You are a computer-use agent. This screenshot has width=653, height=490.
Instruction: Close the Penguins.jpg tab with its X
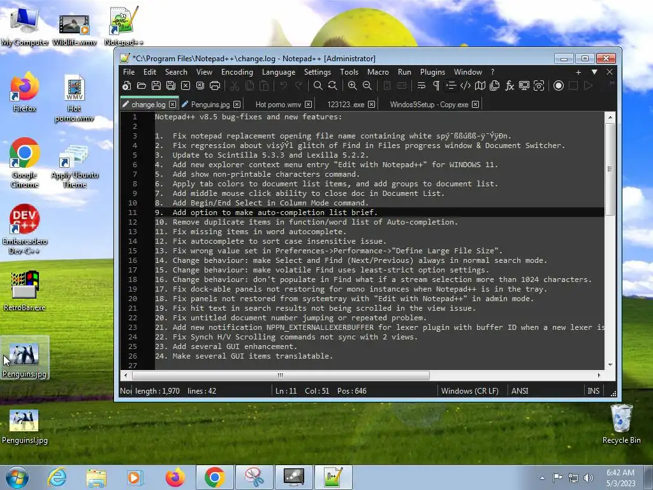(237, 104)
